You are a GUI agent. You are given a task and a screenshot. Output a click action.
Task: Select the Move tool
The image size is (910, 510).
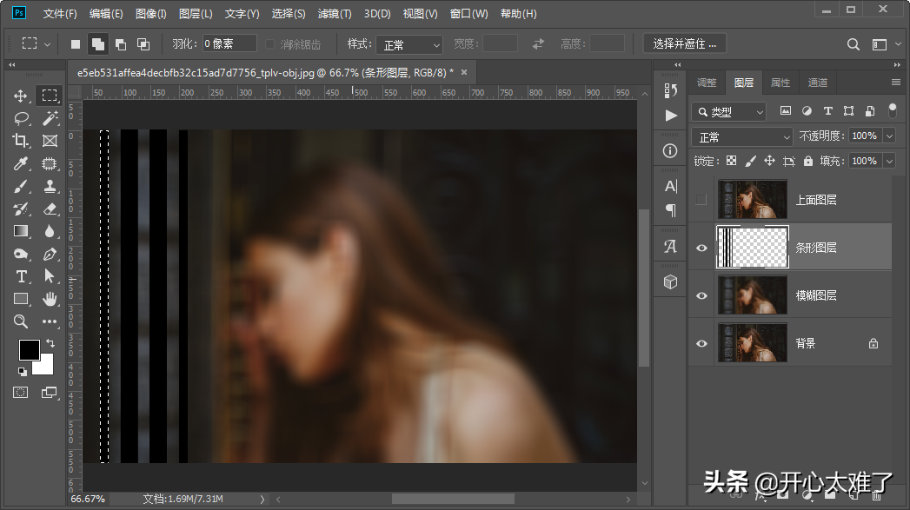(x=20, y=96)
